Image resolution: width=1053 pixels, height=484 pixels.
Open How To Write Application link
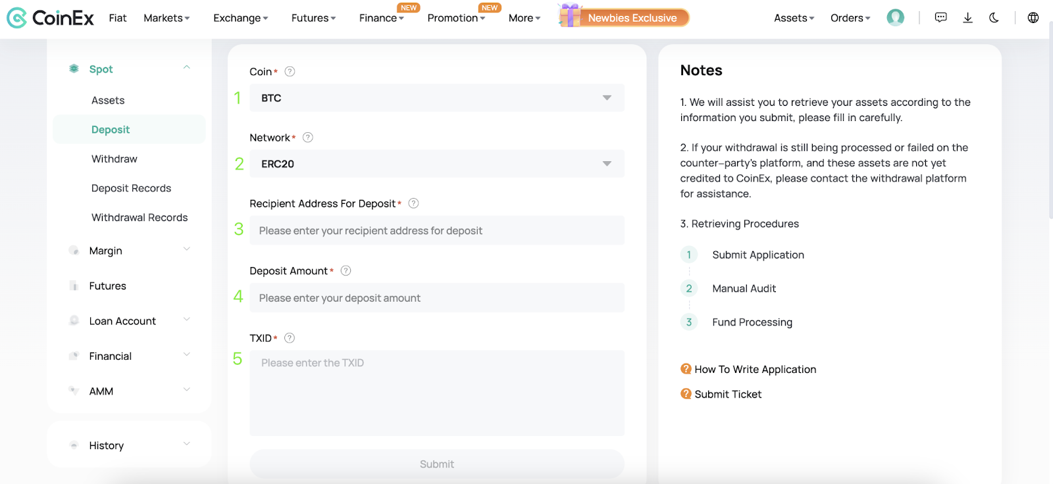pyautogui.click(x=755, y=370)
